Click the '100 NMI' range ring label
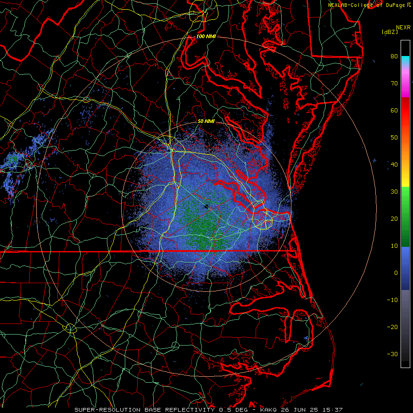 206,36
